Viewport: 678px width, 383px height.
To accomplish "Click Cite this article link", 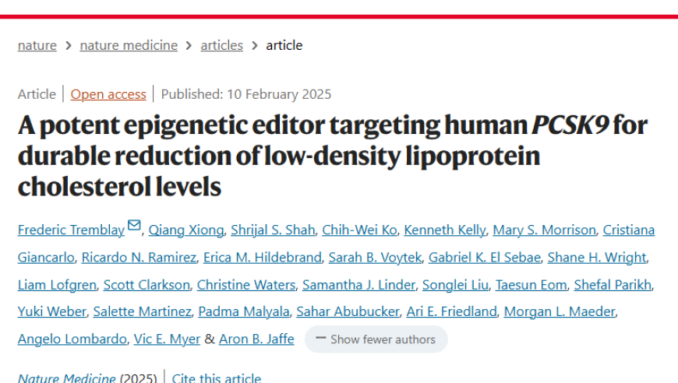I will coord(217,378).
